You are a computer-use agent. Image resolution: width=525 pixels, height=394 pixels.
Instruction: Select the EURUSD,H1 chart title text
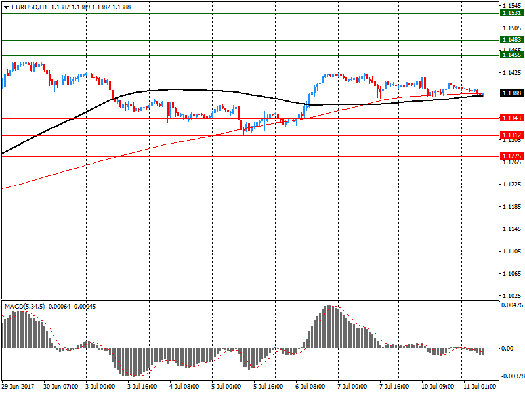pos(30,7)
